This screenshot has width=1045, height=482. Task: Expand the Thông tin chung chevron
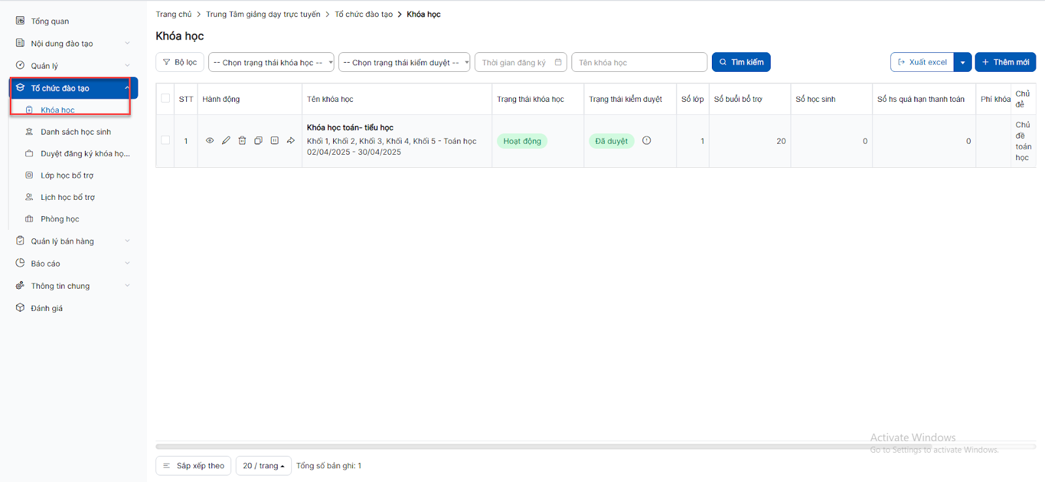[127, 285]
